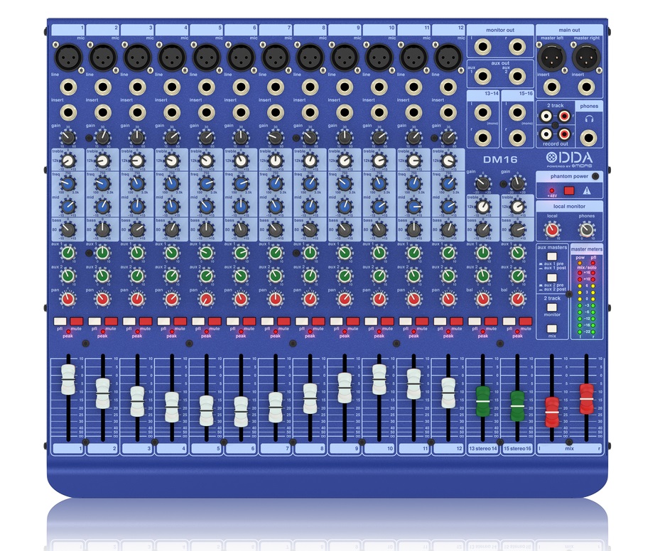The image size is (660, 551).
Task: Toggle the 2 track mix button
Action: tap(552, 329)
